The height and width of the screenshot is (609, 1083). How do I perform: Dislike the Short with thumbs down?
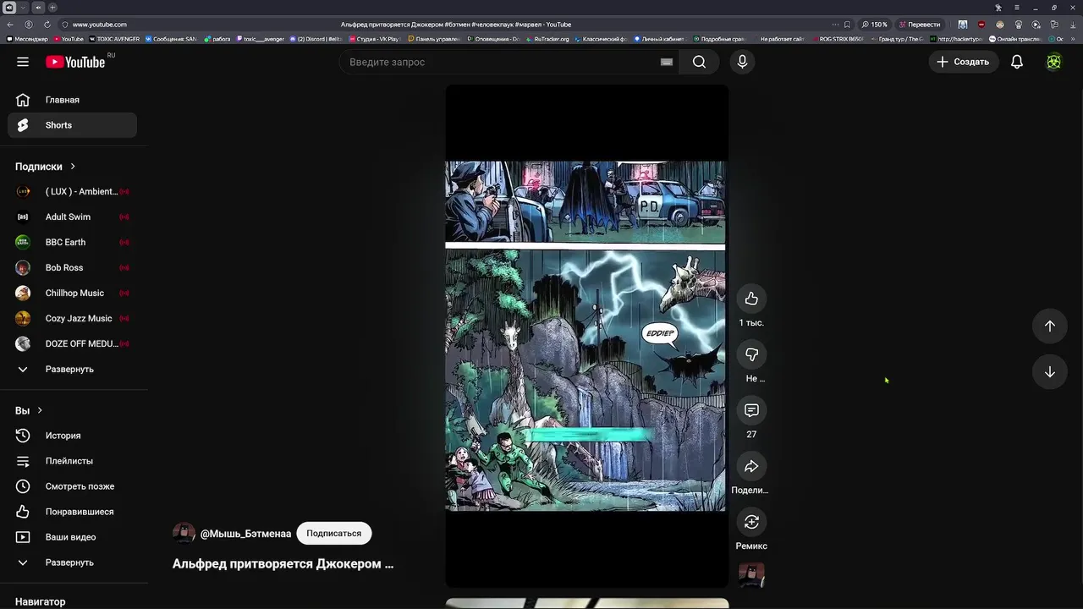[751, 354]
